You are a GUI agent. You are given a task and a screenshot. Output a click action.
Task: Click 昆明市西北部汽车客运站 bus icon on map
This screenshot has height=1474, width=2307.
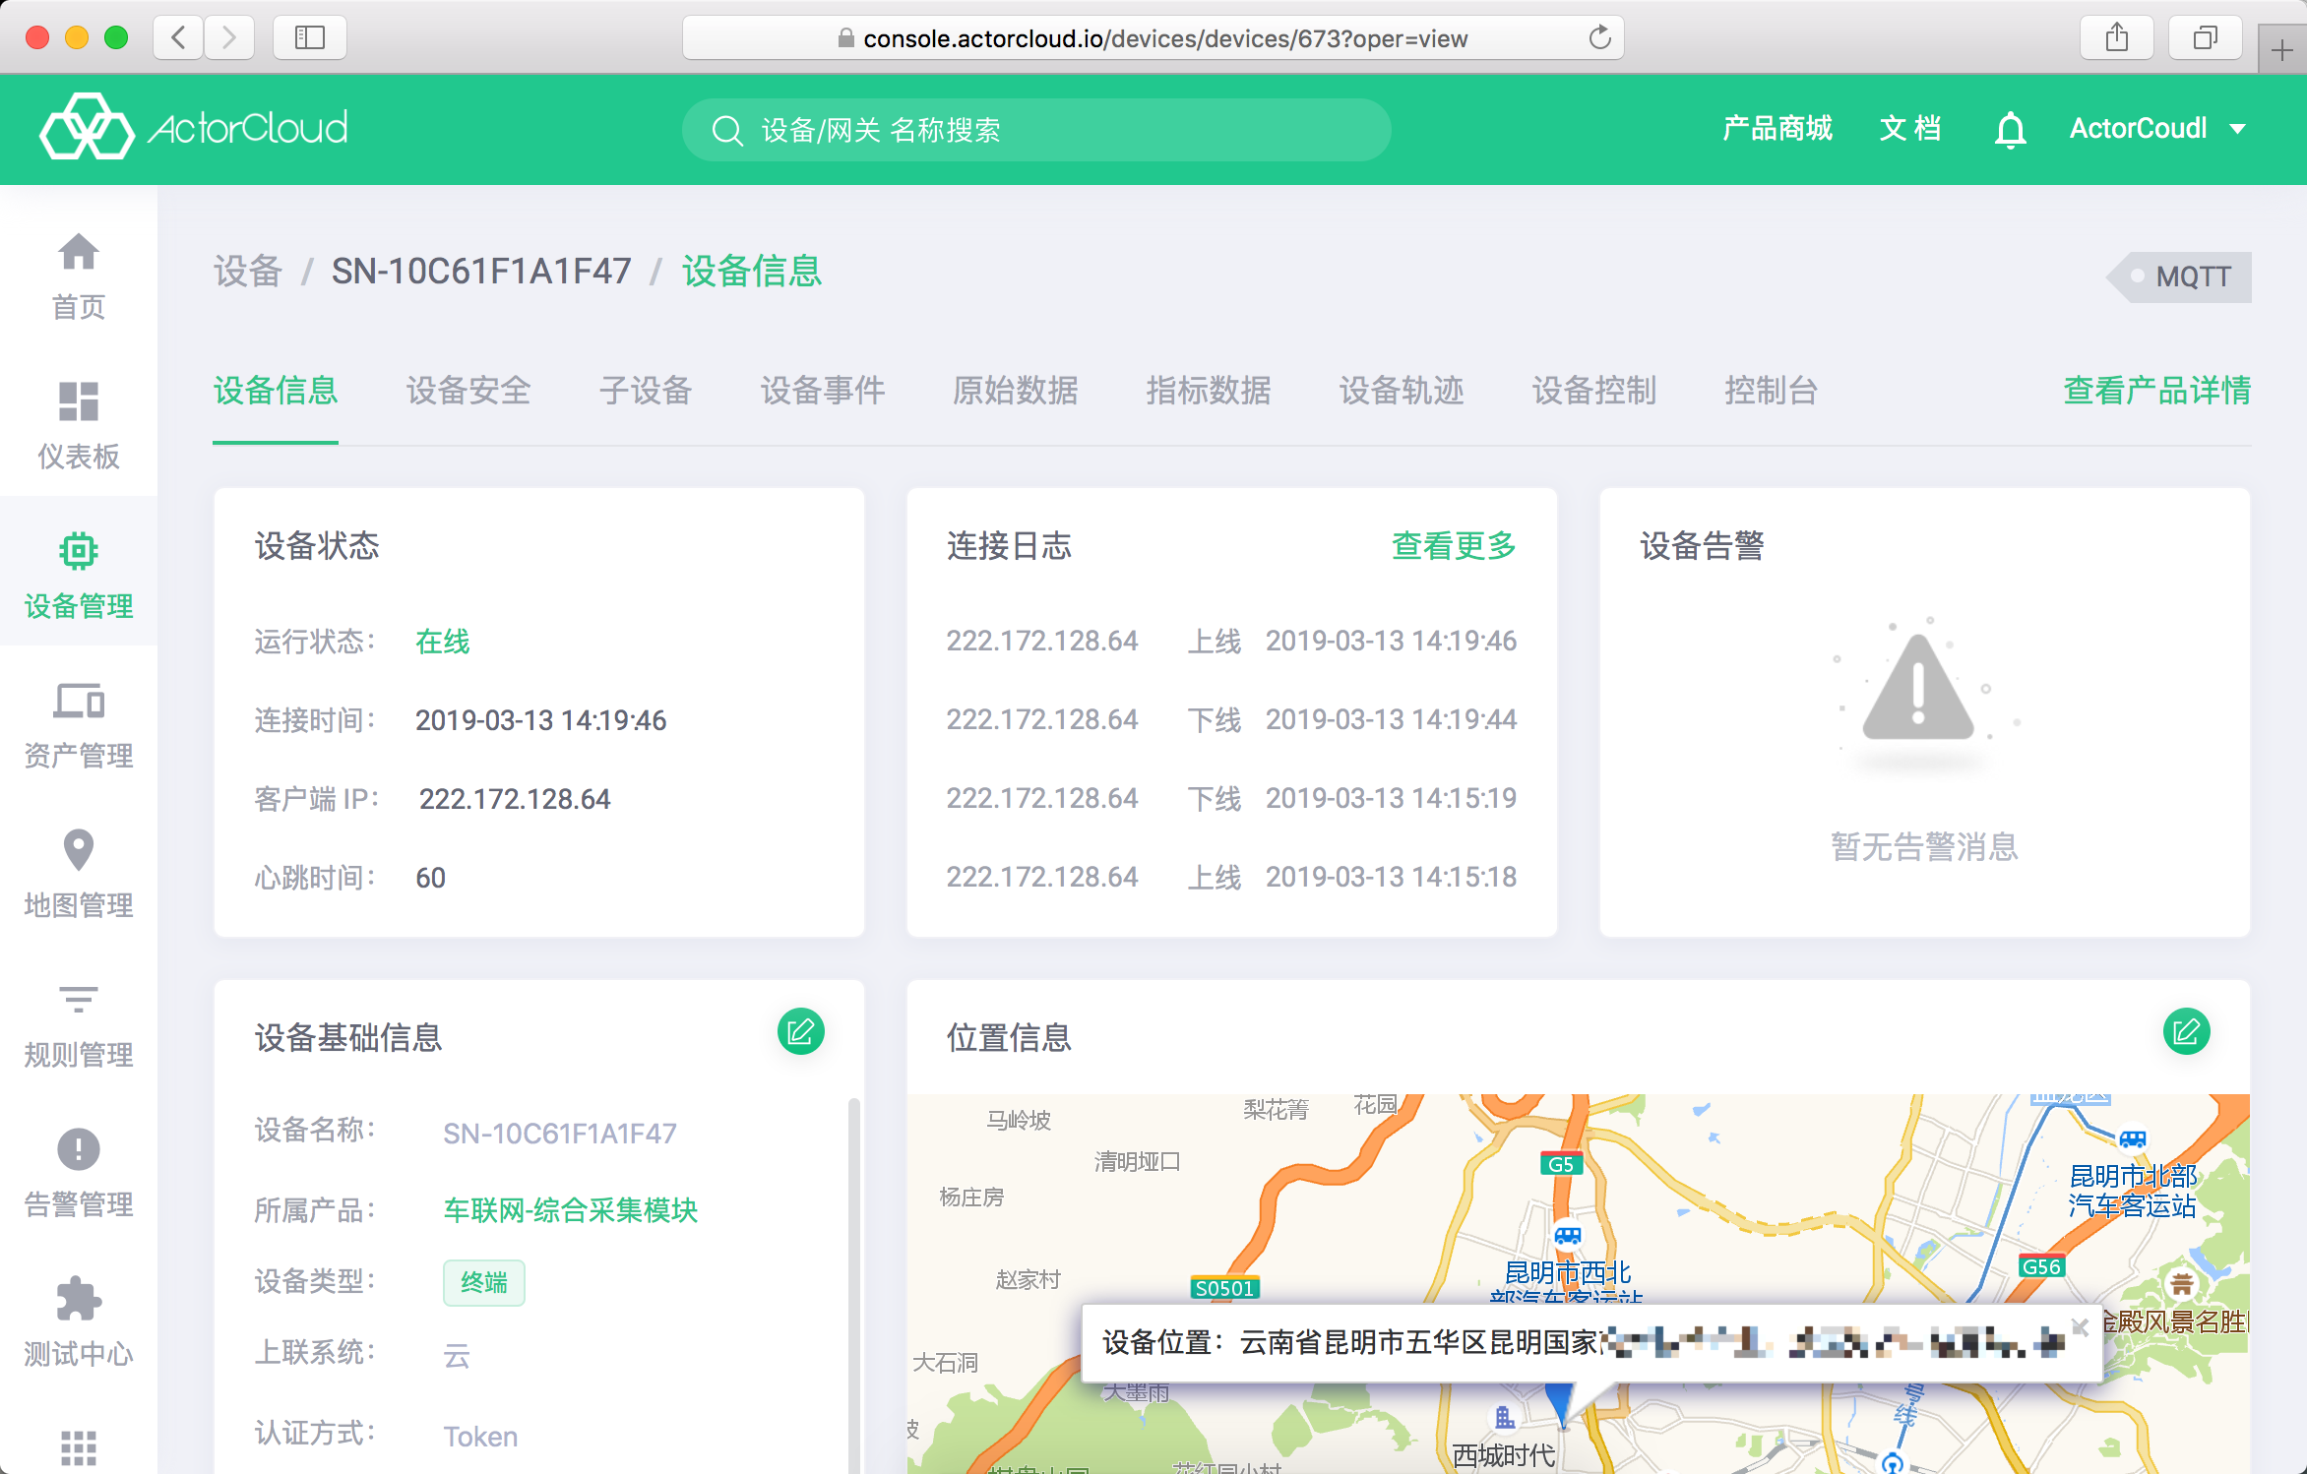(x=1568, y=1235)
